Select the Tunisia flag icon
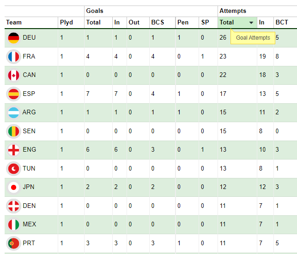 coord(13,169)
